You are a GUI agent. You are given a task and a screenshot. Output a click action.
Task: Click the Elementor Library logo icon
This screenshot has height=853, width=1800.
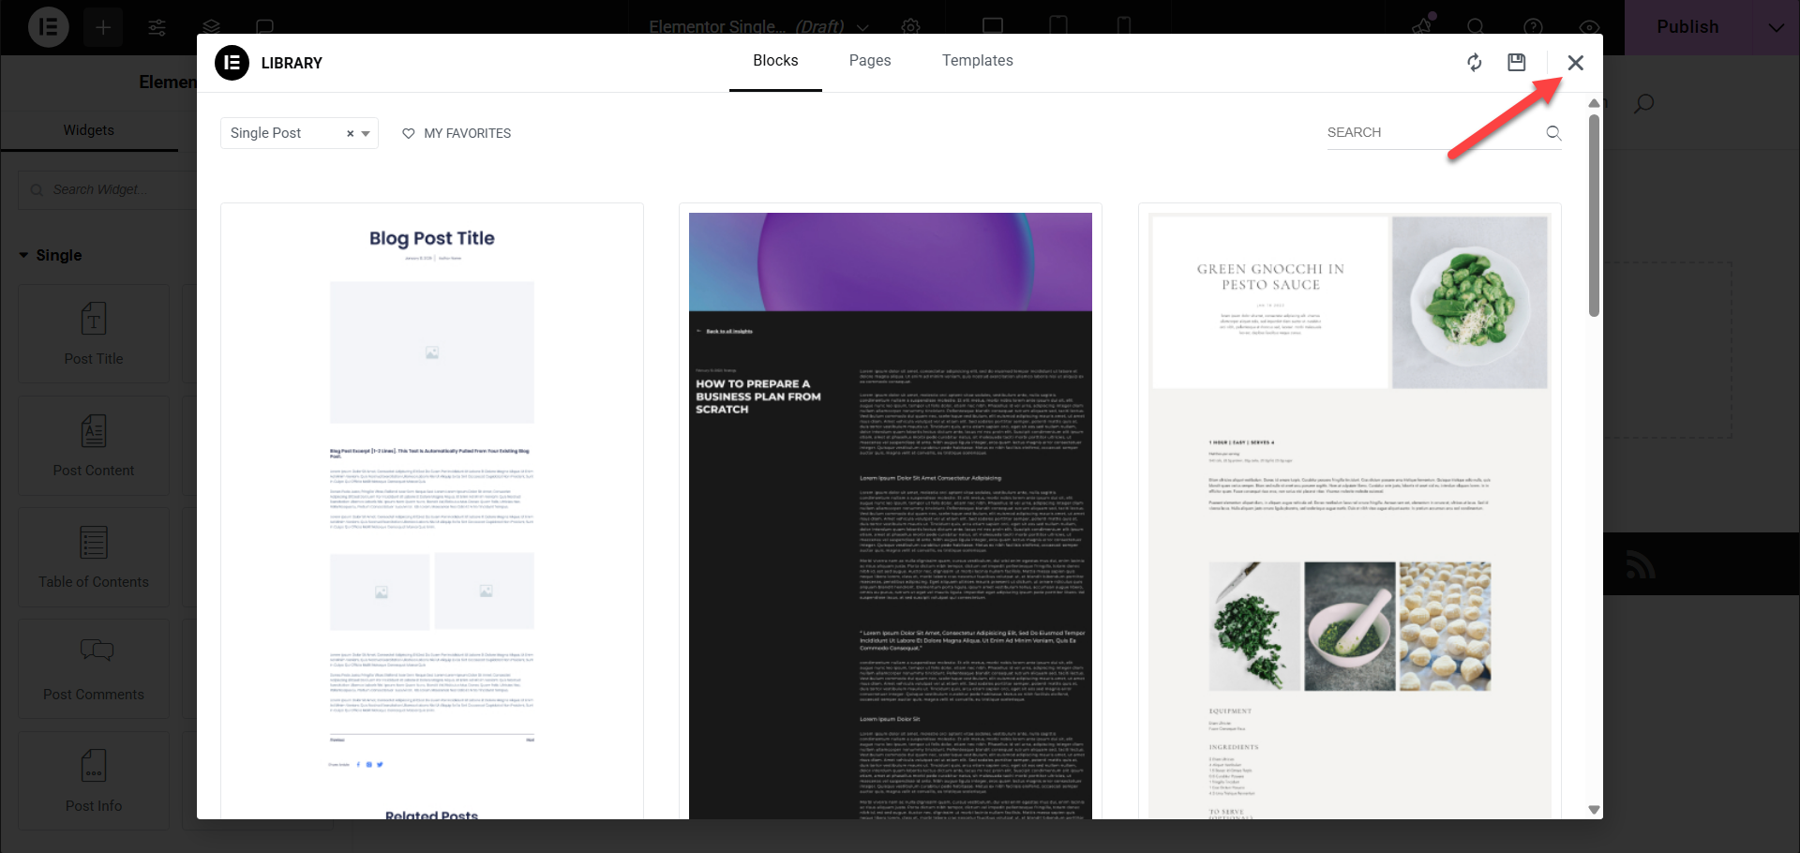click(232, 63)
